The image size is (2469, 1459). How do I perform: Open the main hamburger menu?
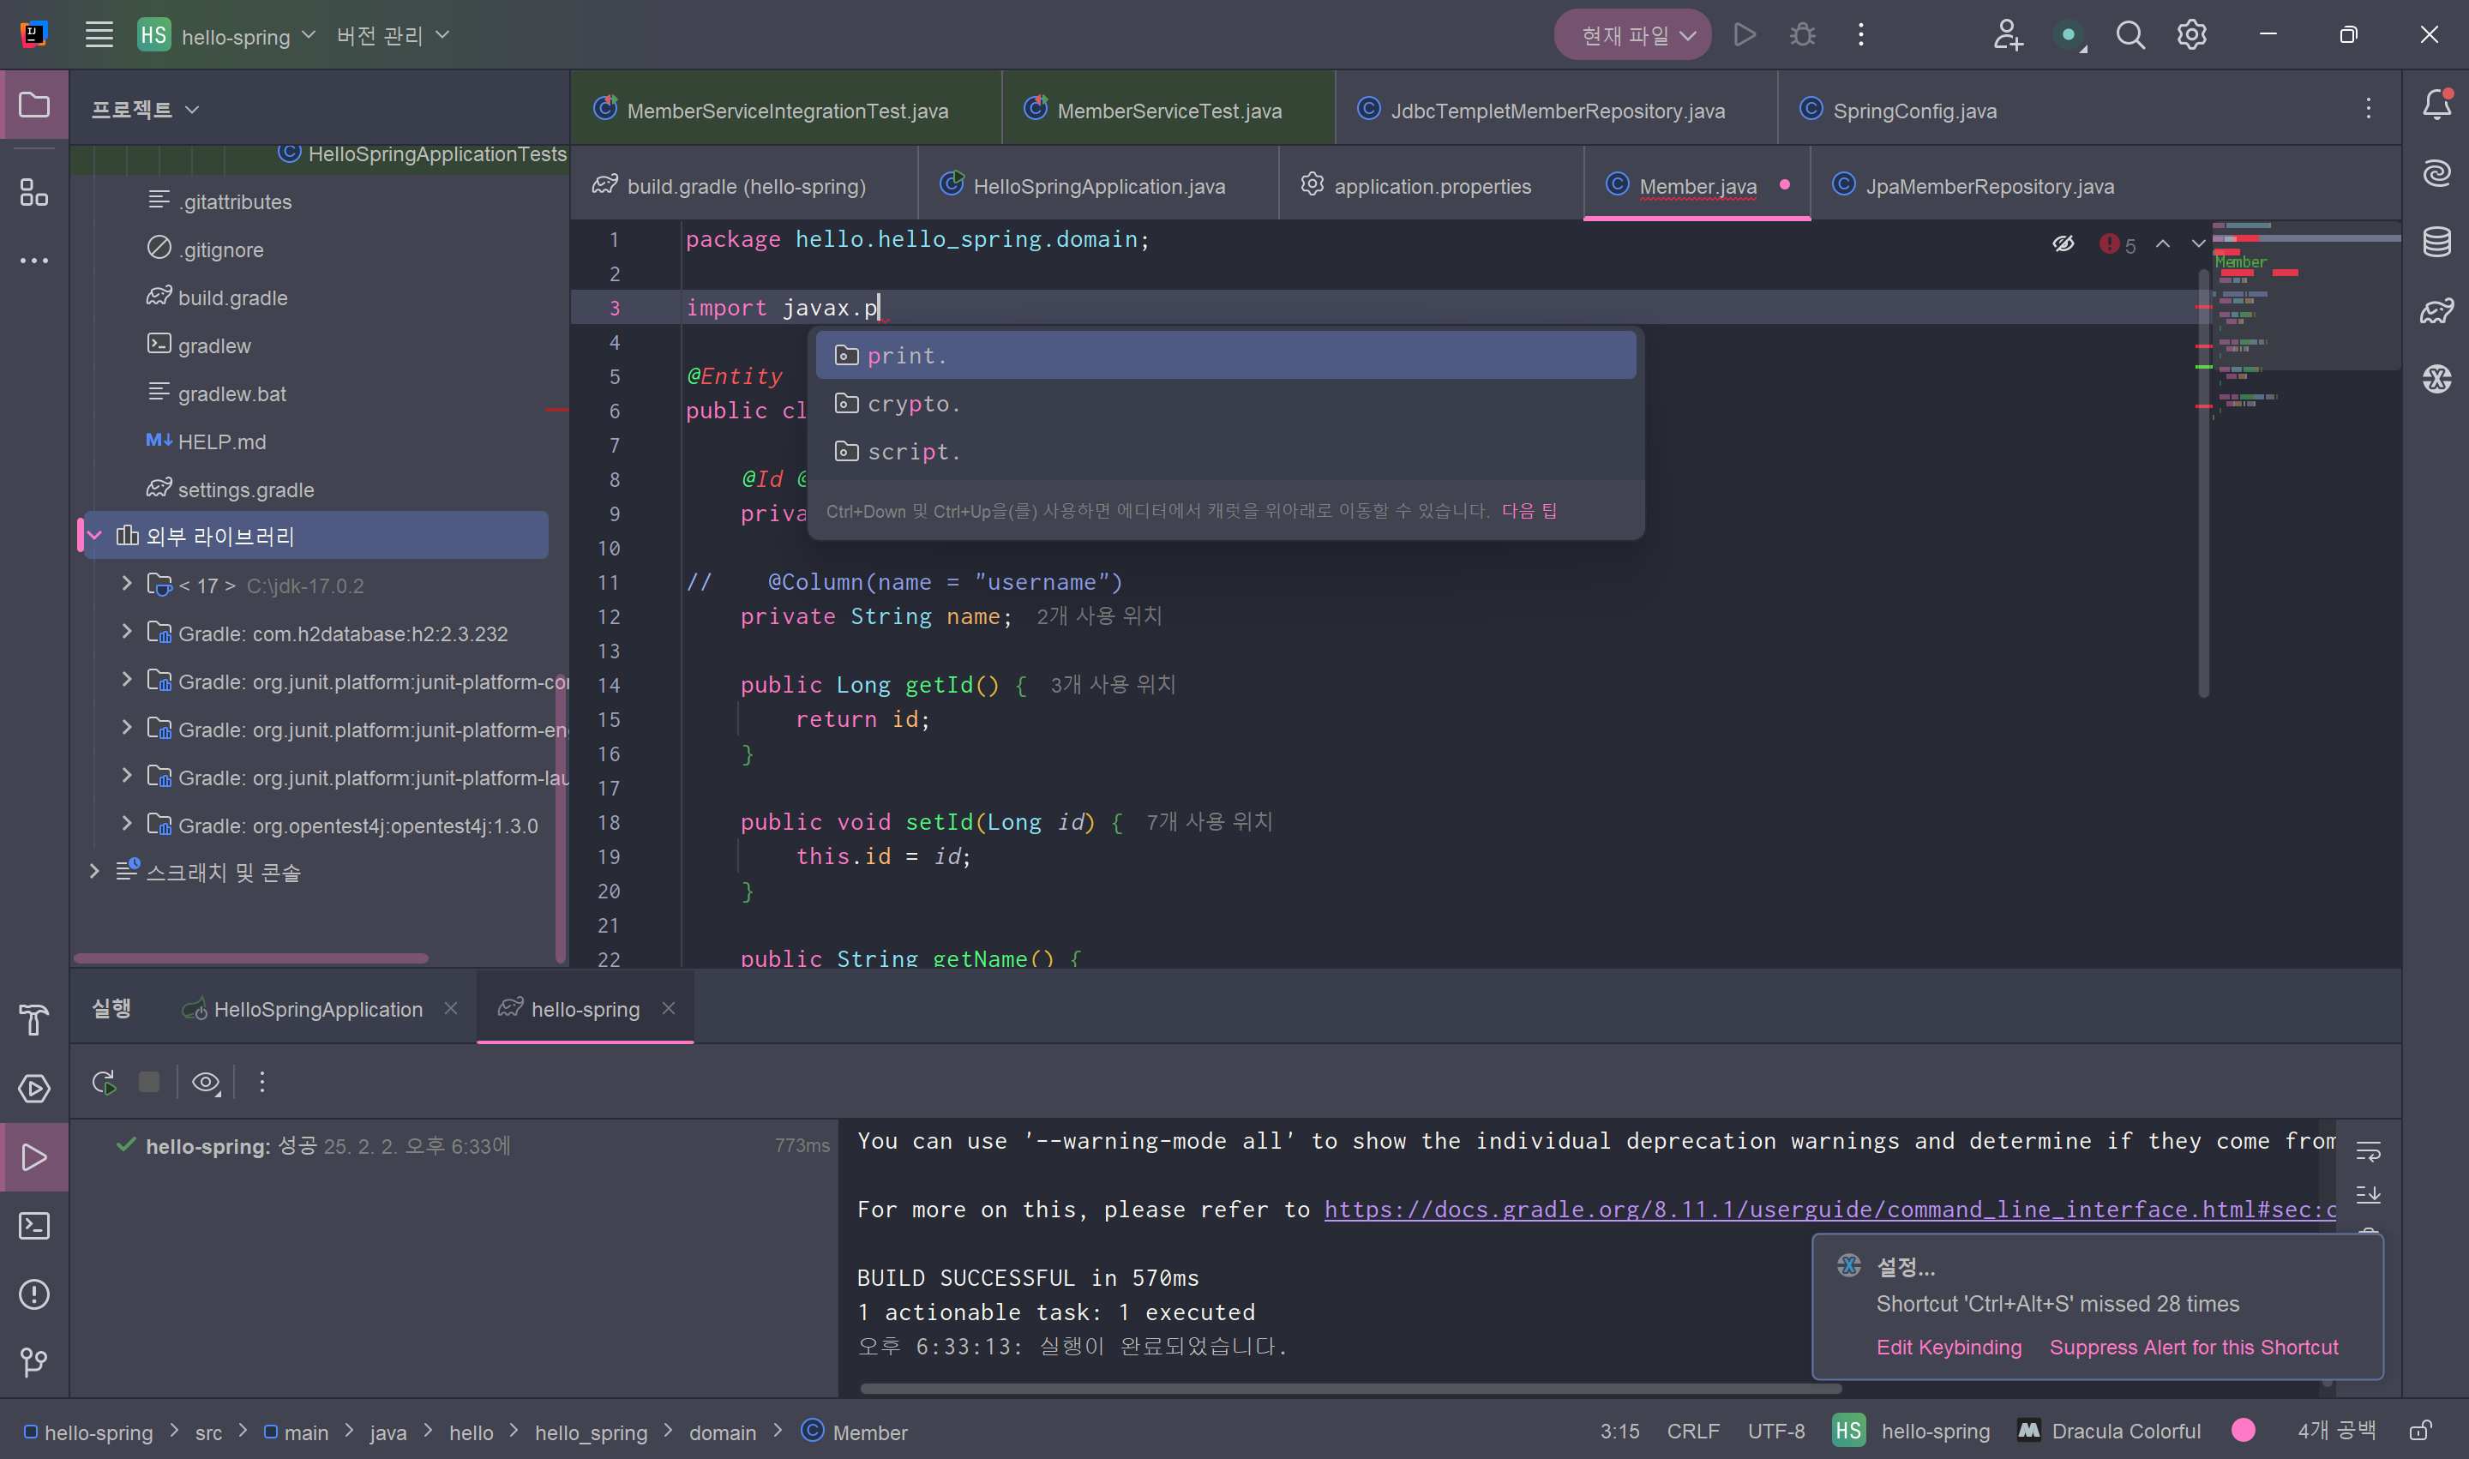coord(99,35)
